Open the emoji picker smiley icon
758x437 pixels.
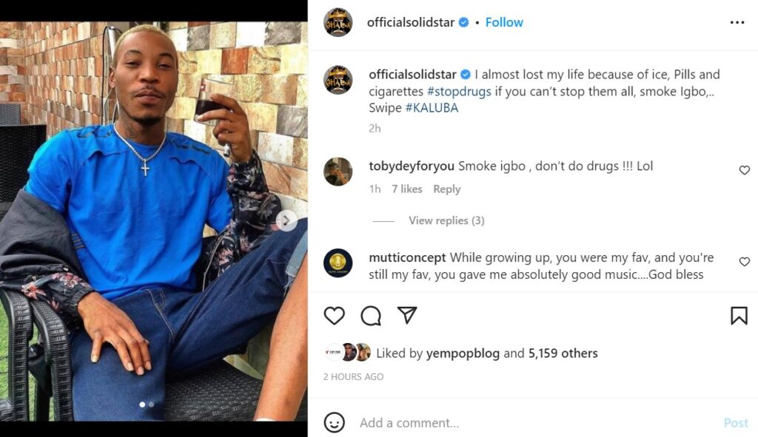(x=335, y=422)
